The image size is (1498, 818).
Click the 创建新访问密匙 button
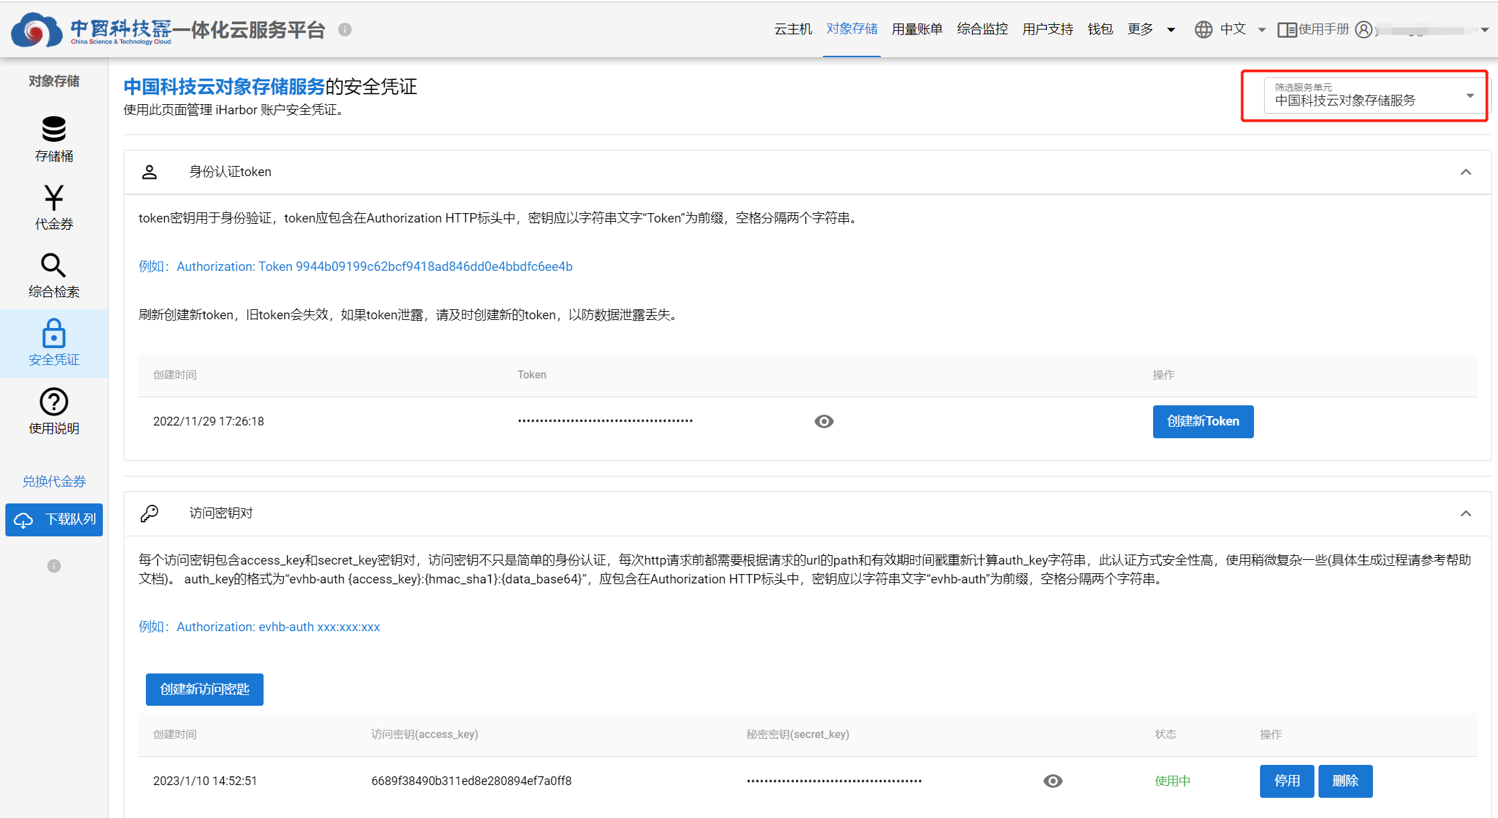point(204,690)
